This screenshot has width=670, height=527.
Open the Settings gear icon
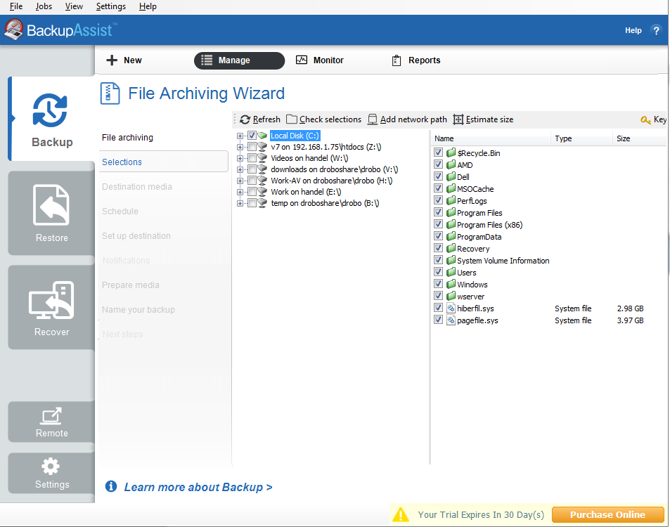tap(51, 467)
